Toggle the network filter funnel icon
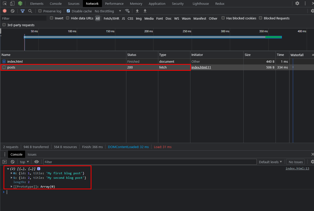The width and height of the screenshot is (314, 211). (x=23, y=11)
